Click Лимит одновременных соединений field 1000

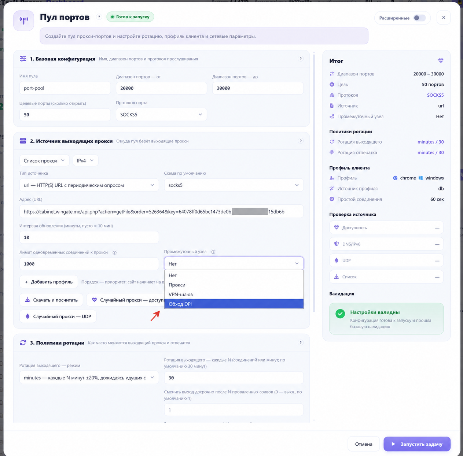89,264
